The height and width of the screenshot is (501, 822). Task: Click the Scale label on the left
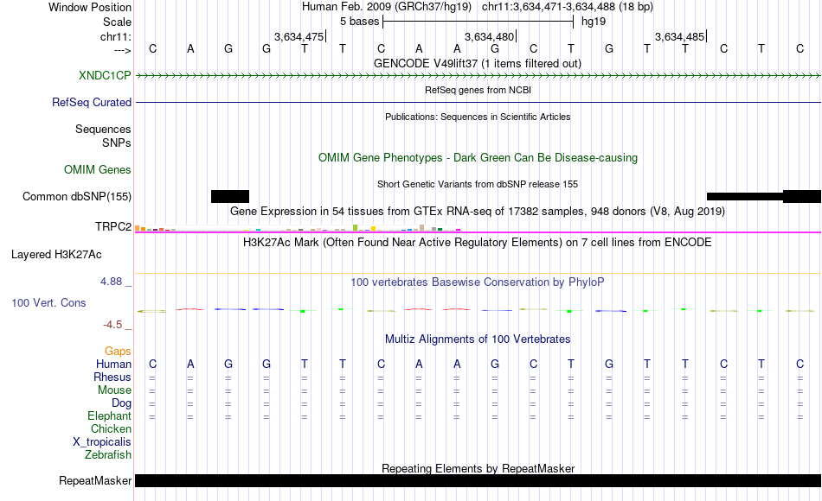coord(117,22)
